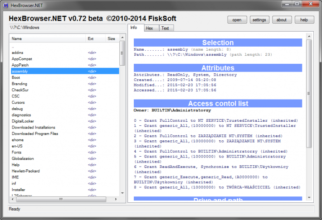Select the inf folder

click(x=65, y=183)
